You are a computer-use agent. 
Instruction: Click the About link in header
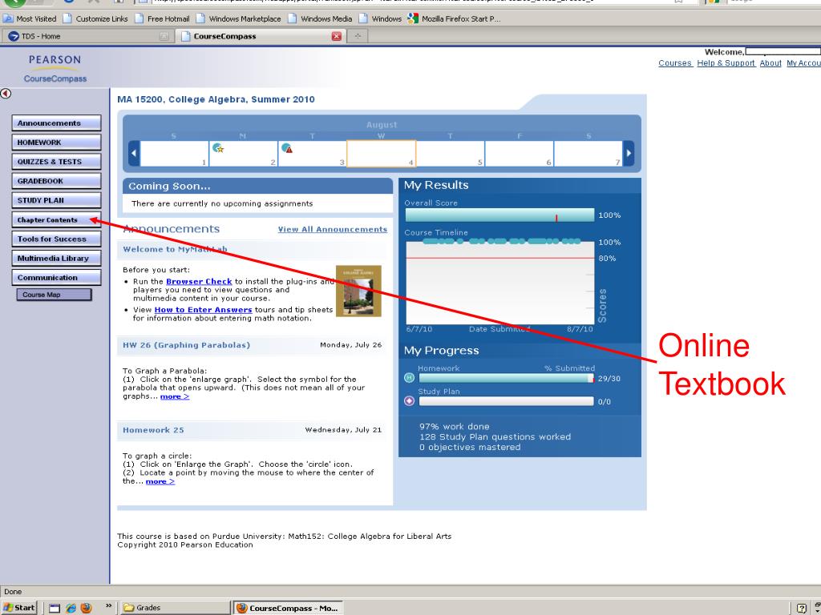tap(770, 63)
